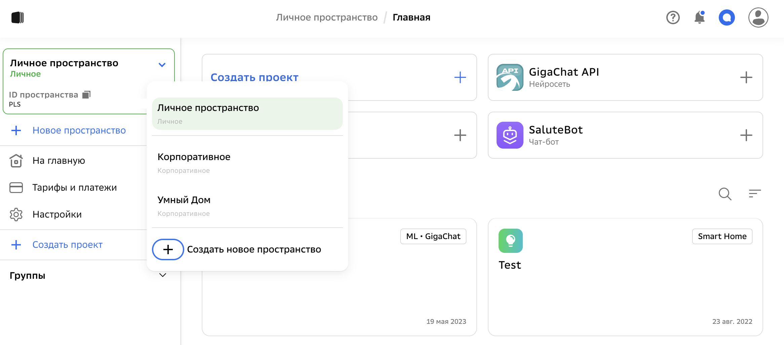Select Личное пространство in the dropdown list
Image resolution: width=784 pixels, height=345 pixels.
point(247,114)
